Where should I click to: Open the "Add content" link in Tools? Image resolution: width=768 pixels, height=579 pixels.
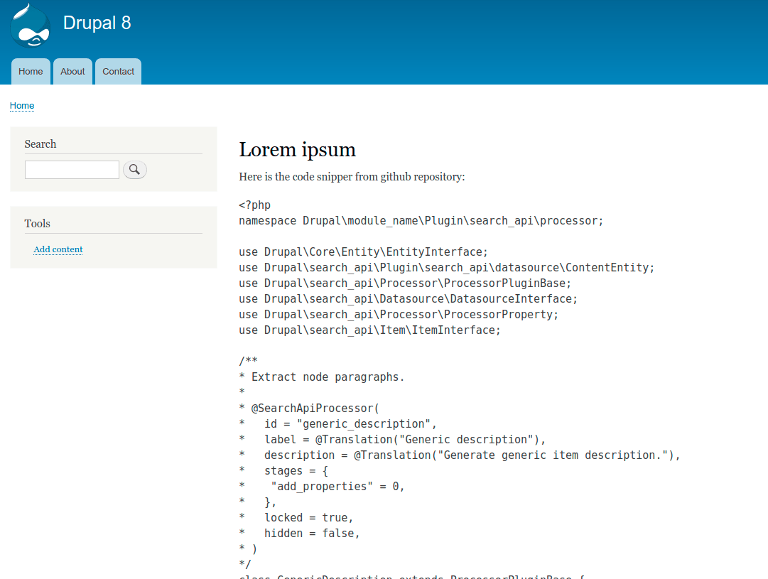[58, 249]
